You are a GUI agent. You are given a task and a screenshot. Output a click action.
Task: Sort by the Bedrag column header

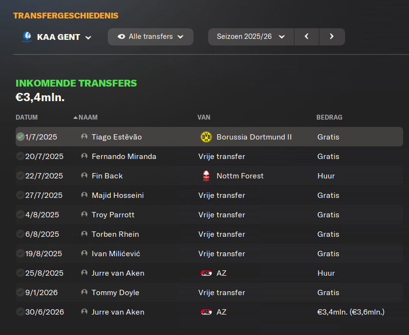[x=329, y=117]
